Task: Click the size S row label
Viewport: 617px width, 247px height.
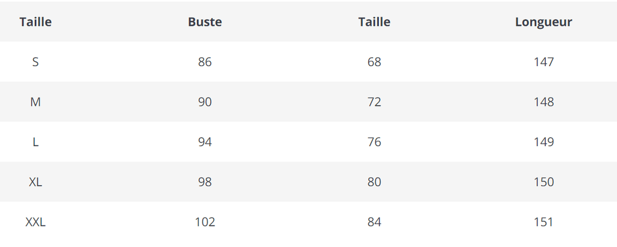Action: coord(36,62)
